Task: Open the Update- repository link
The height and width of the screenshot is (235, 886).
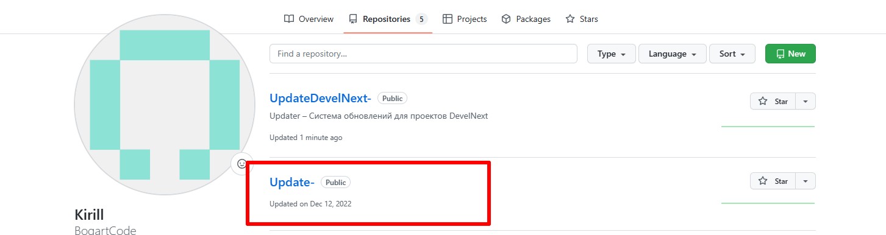Action: pos(292,182)
